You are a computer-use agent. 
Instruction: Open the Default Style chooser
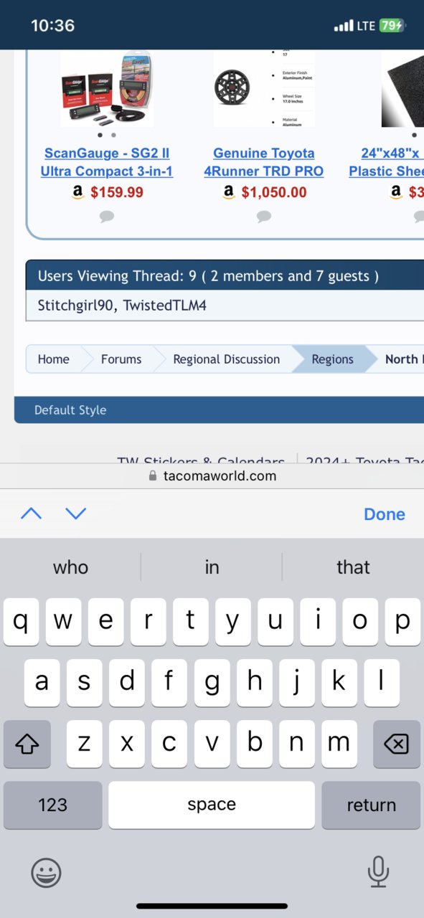pyautogui.click(x=70, y=410)
